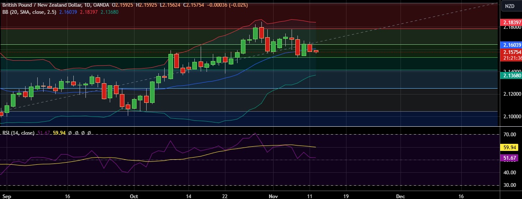Click the blue 2.16039 price label on the axis

point(511,45)
